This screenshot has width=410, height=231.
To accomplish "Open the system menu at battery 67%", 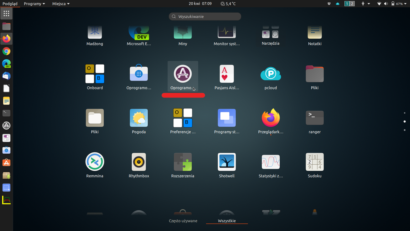I will 399,4.
